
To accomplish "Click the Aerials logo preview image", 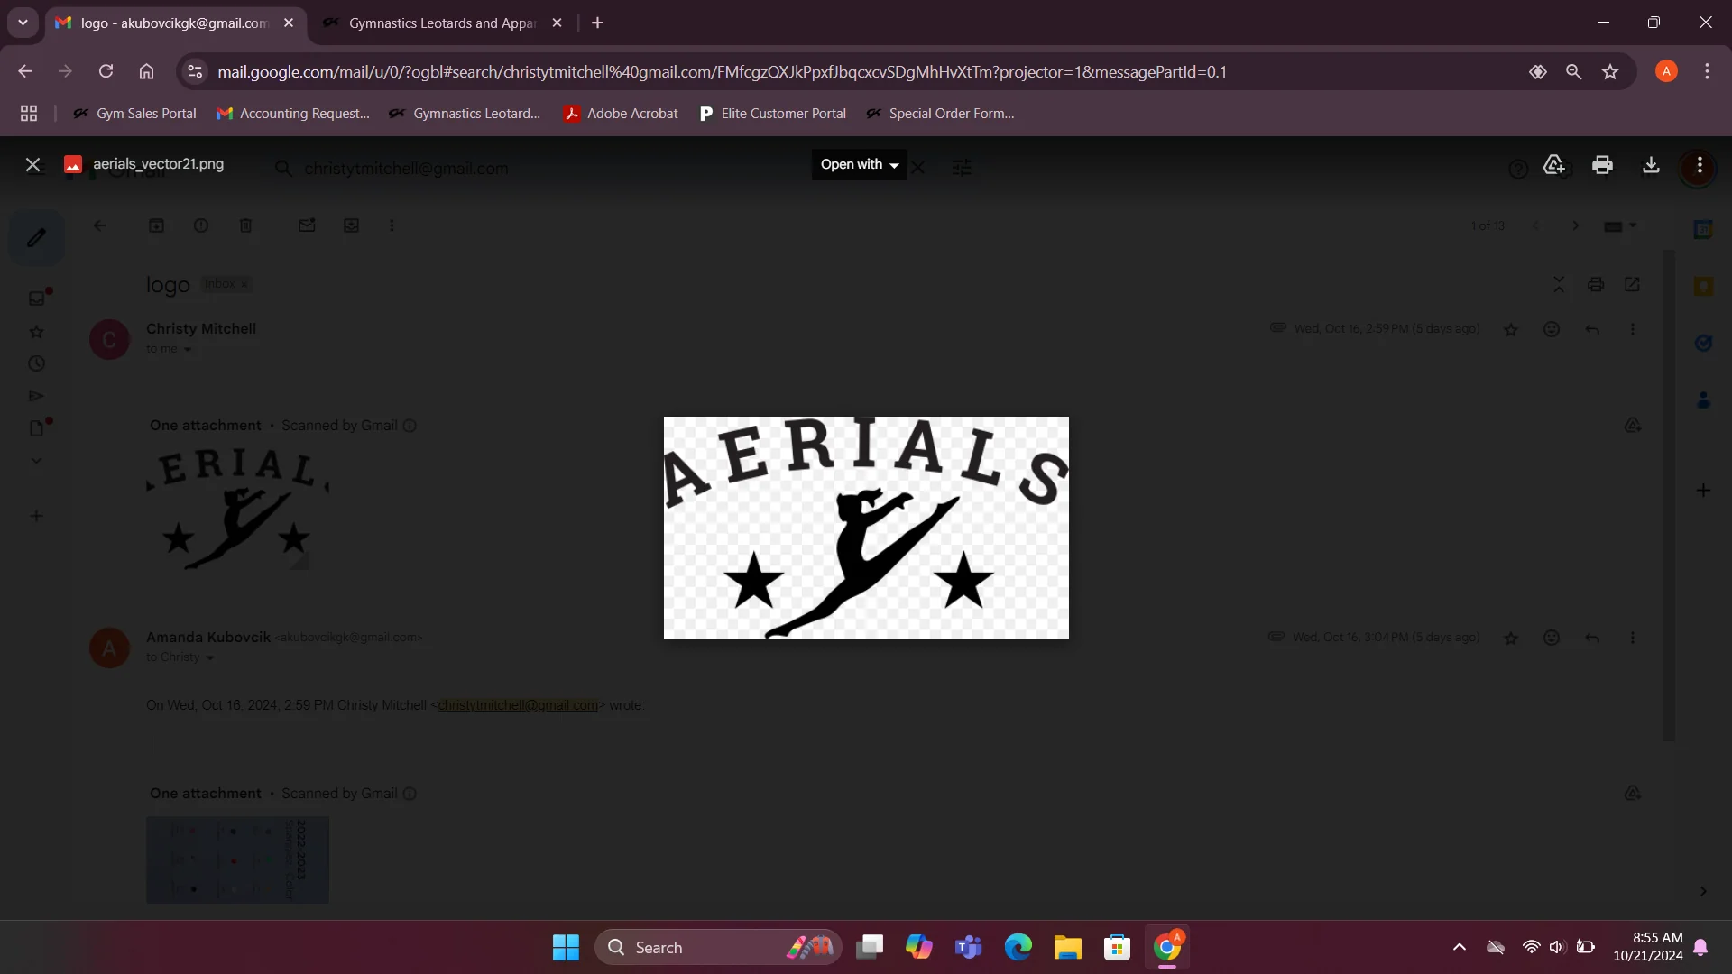I will [866, 528].
